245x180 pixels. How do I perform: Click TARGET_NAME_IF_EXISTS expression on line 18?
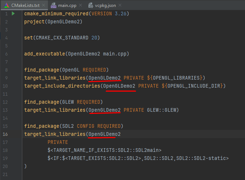coord(104,150)
